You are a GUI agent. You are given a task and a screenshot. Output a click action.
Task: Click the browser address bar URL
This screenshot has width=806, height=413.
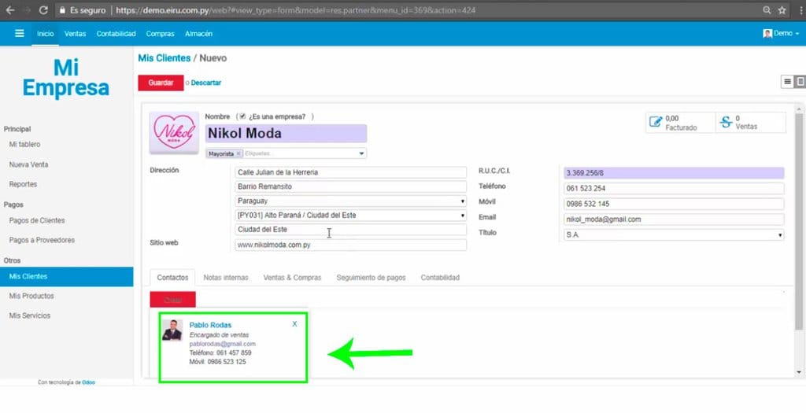point(296,10)
